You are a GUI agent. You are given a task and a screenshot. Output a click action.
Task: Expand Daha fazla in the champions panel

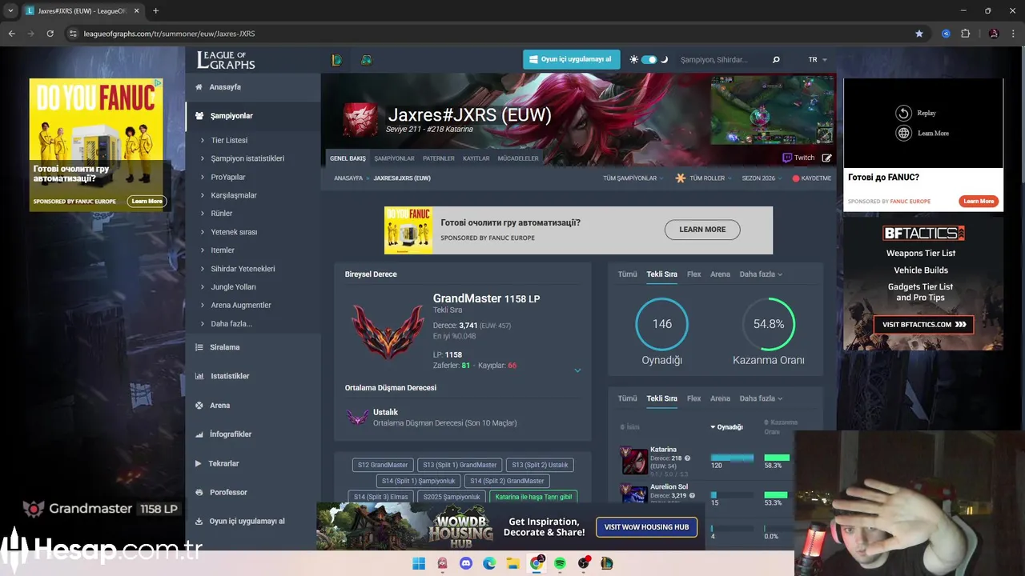[761, 398]
